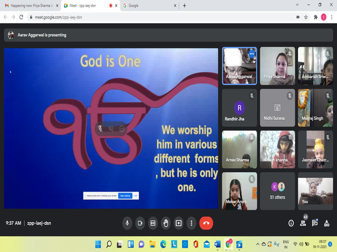Select Vivaan khanna's video tile
Viewport: 337px width, 252px height.
point(277,149)
